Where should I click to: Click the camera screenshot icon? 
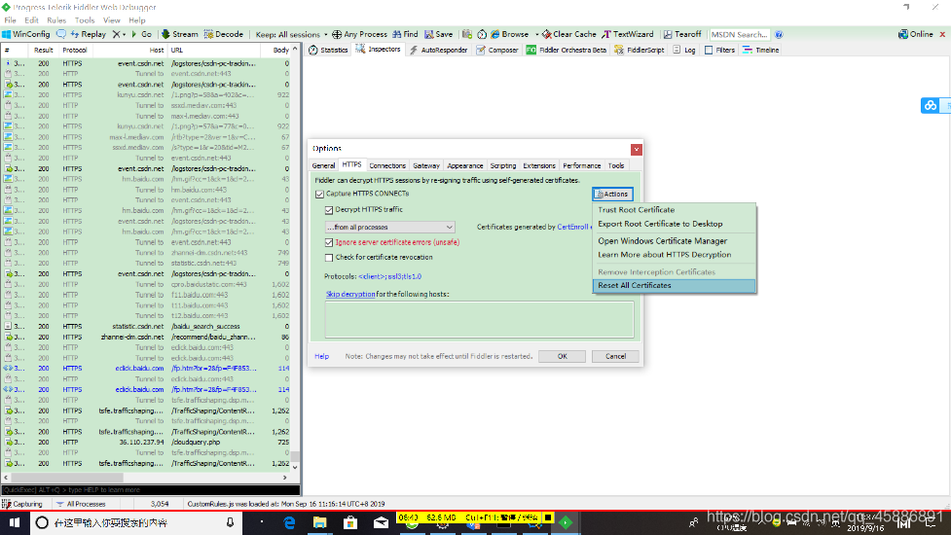pyautogui.click(x=467, y=35)
